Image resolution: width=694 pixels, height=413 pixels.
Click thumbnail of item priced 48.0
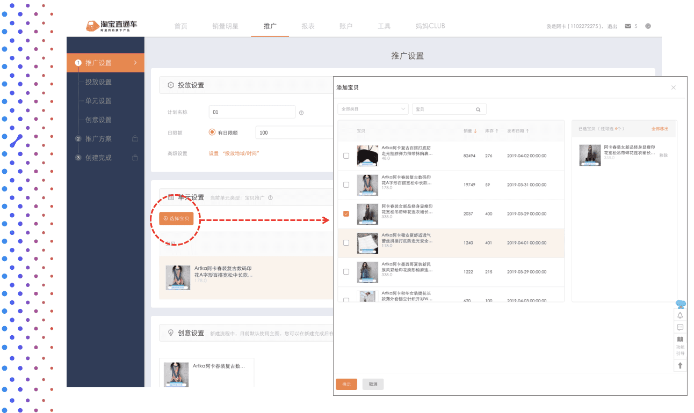click(x=367, y=156)
